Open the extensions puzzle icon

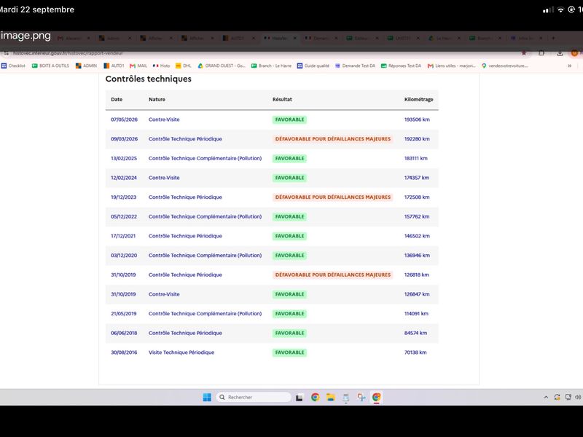pyautogui.click(x=541, y=53)
